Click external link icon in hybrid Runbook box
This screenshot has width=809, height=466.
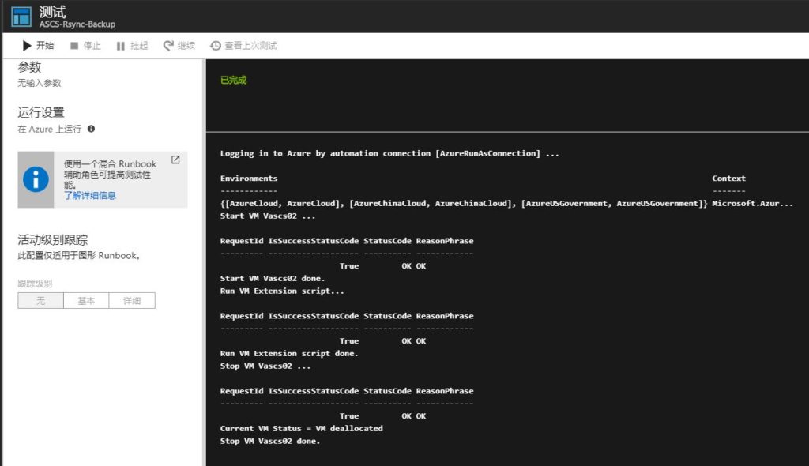click(175, 160)
